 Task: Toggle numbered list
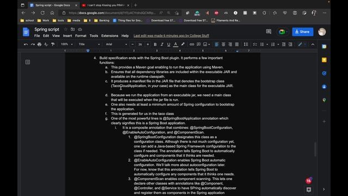273,45
